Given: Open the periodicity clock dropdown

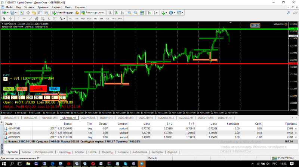Looking at the screenshot, I should [x=172, y=13].
